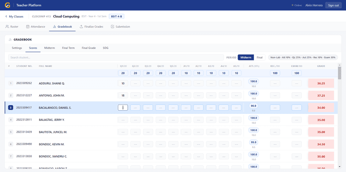Sign out of the platform
This screenshot has width=346, height=172.
[333, 5]
